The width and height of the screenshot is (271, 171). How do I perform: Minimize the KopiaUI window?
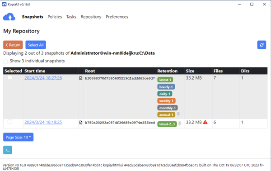(x=239, y=4)
